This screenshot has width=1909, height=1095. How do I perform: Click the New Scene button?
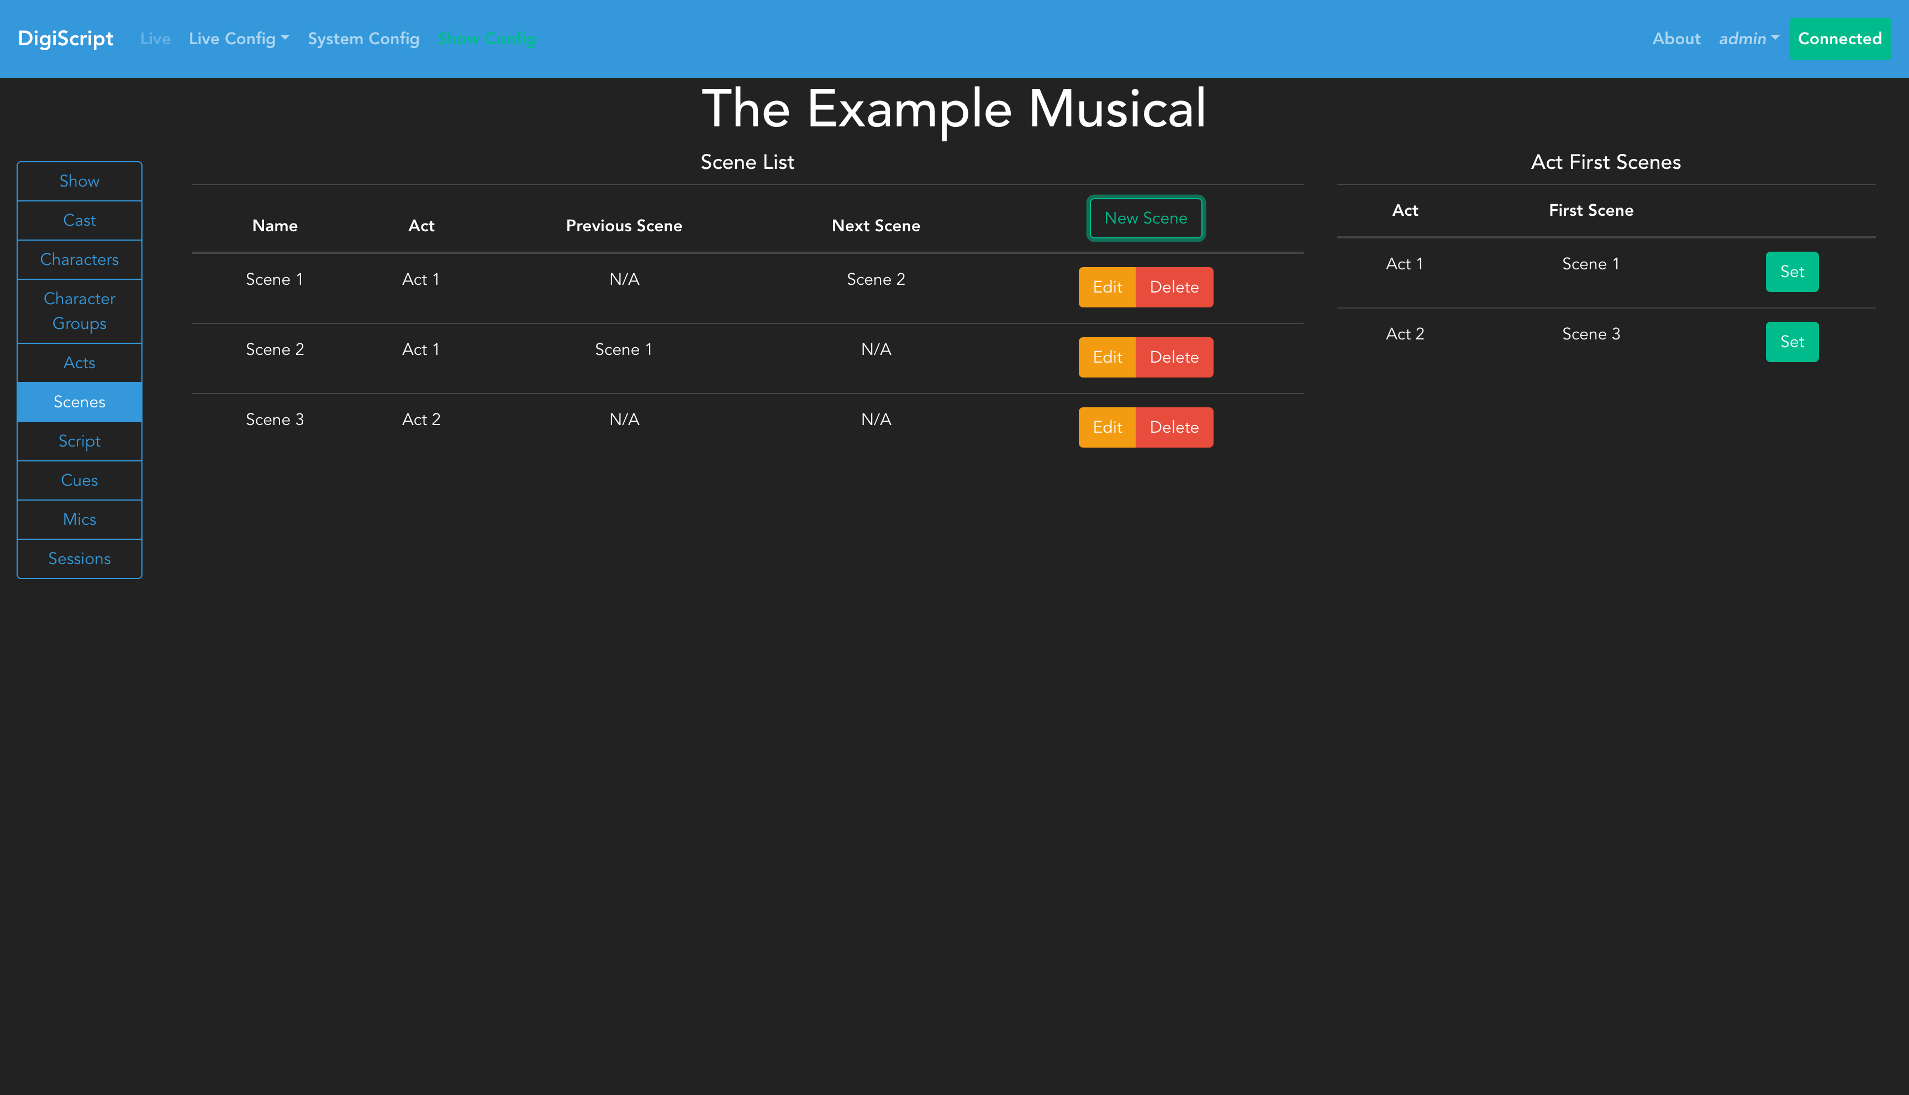(1145, 218)
